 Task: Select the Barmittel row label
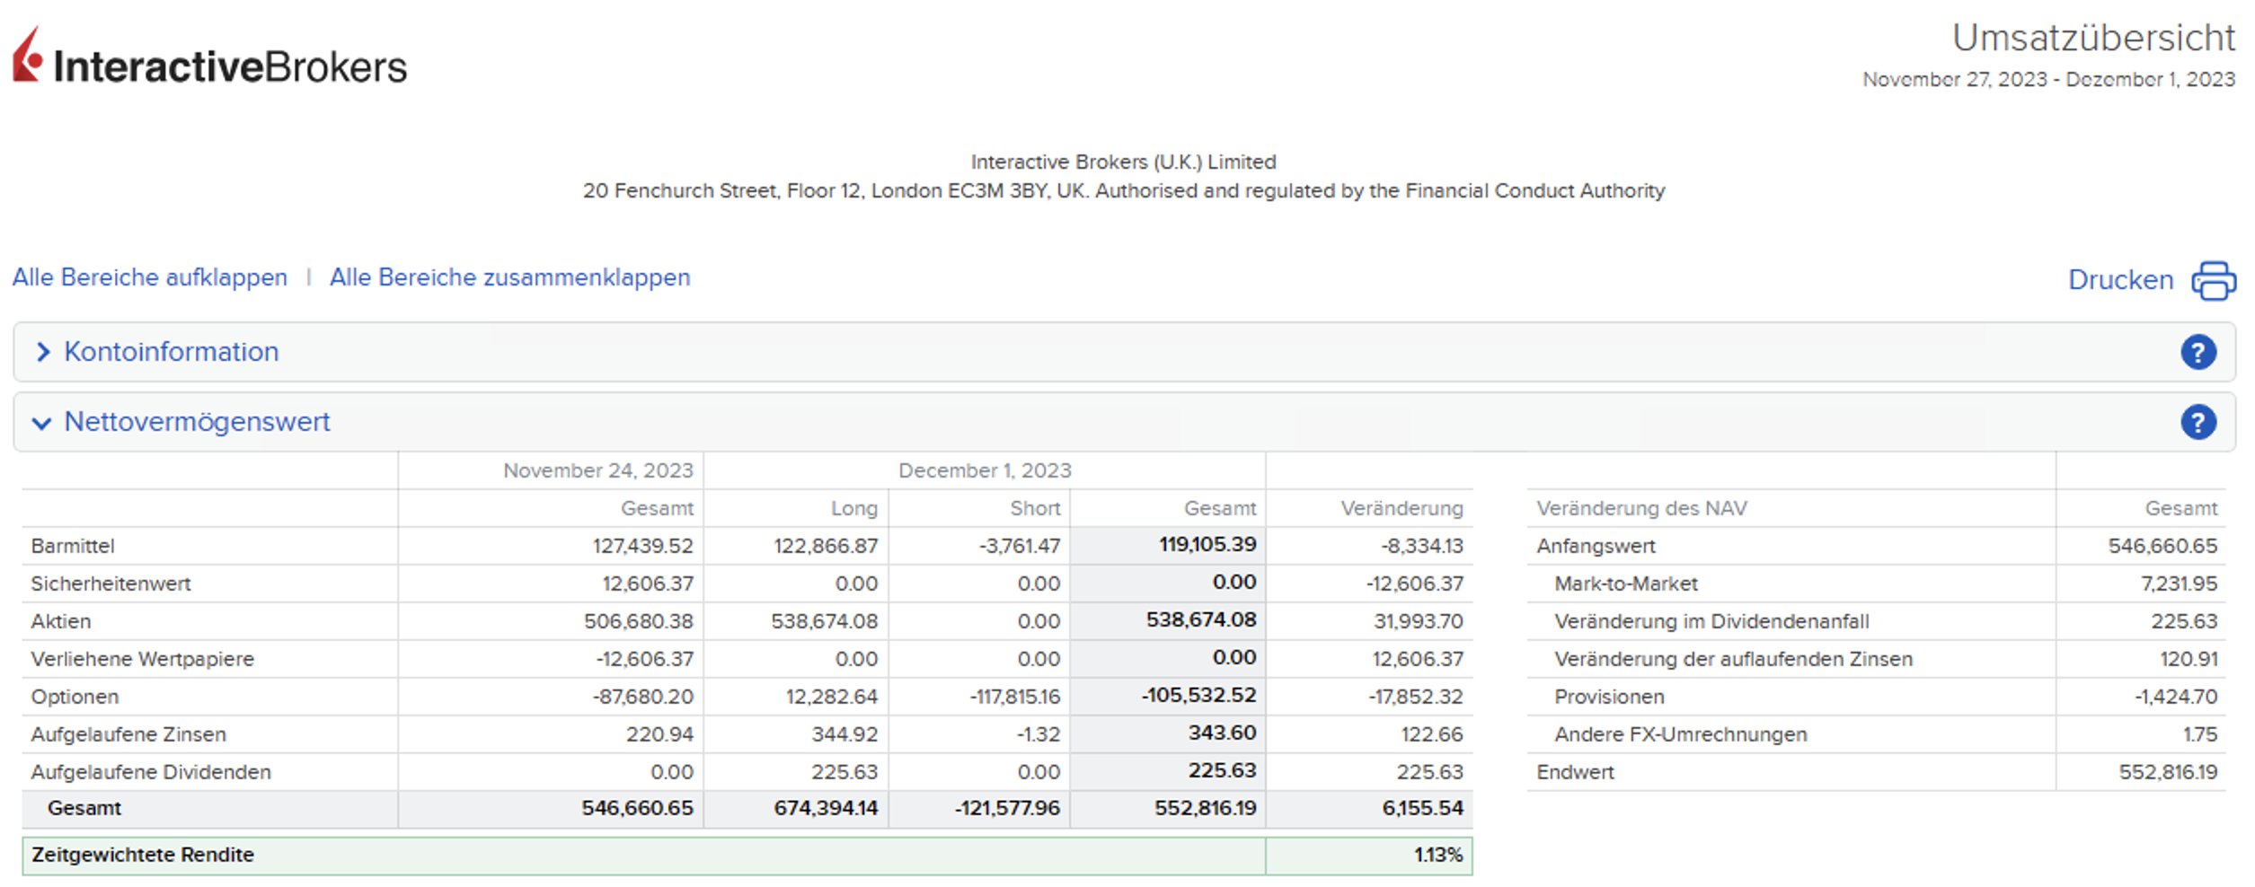(x=73, y=546)
